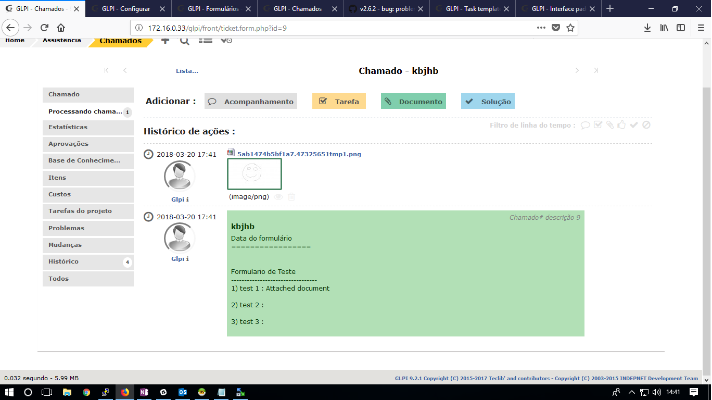Viewport: 712px width, 400px height.
Task: Filter timeline by tasks checkbox icon
Action: pos(599,125)
